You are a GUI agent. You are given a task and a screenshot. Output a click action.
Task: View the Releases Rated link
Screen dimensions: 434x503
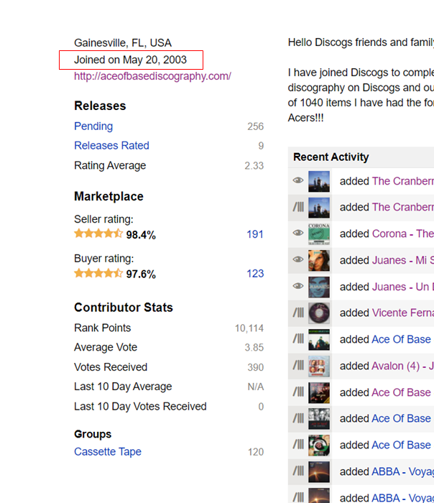(x=111, y=146)
